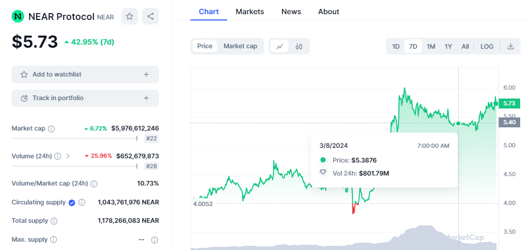The width and height of the screenshot is (527, 250).
Task: Download chart data icon
Action: tap(511, 46)
